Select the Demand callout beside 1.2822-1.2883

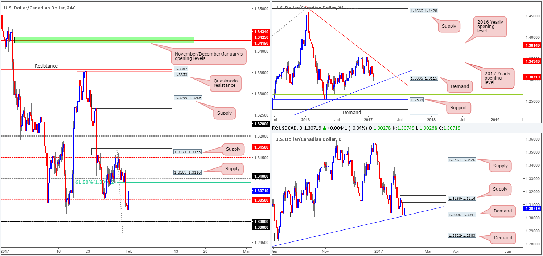(503, 238)
